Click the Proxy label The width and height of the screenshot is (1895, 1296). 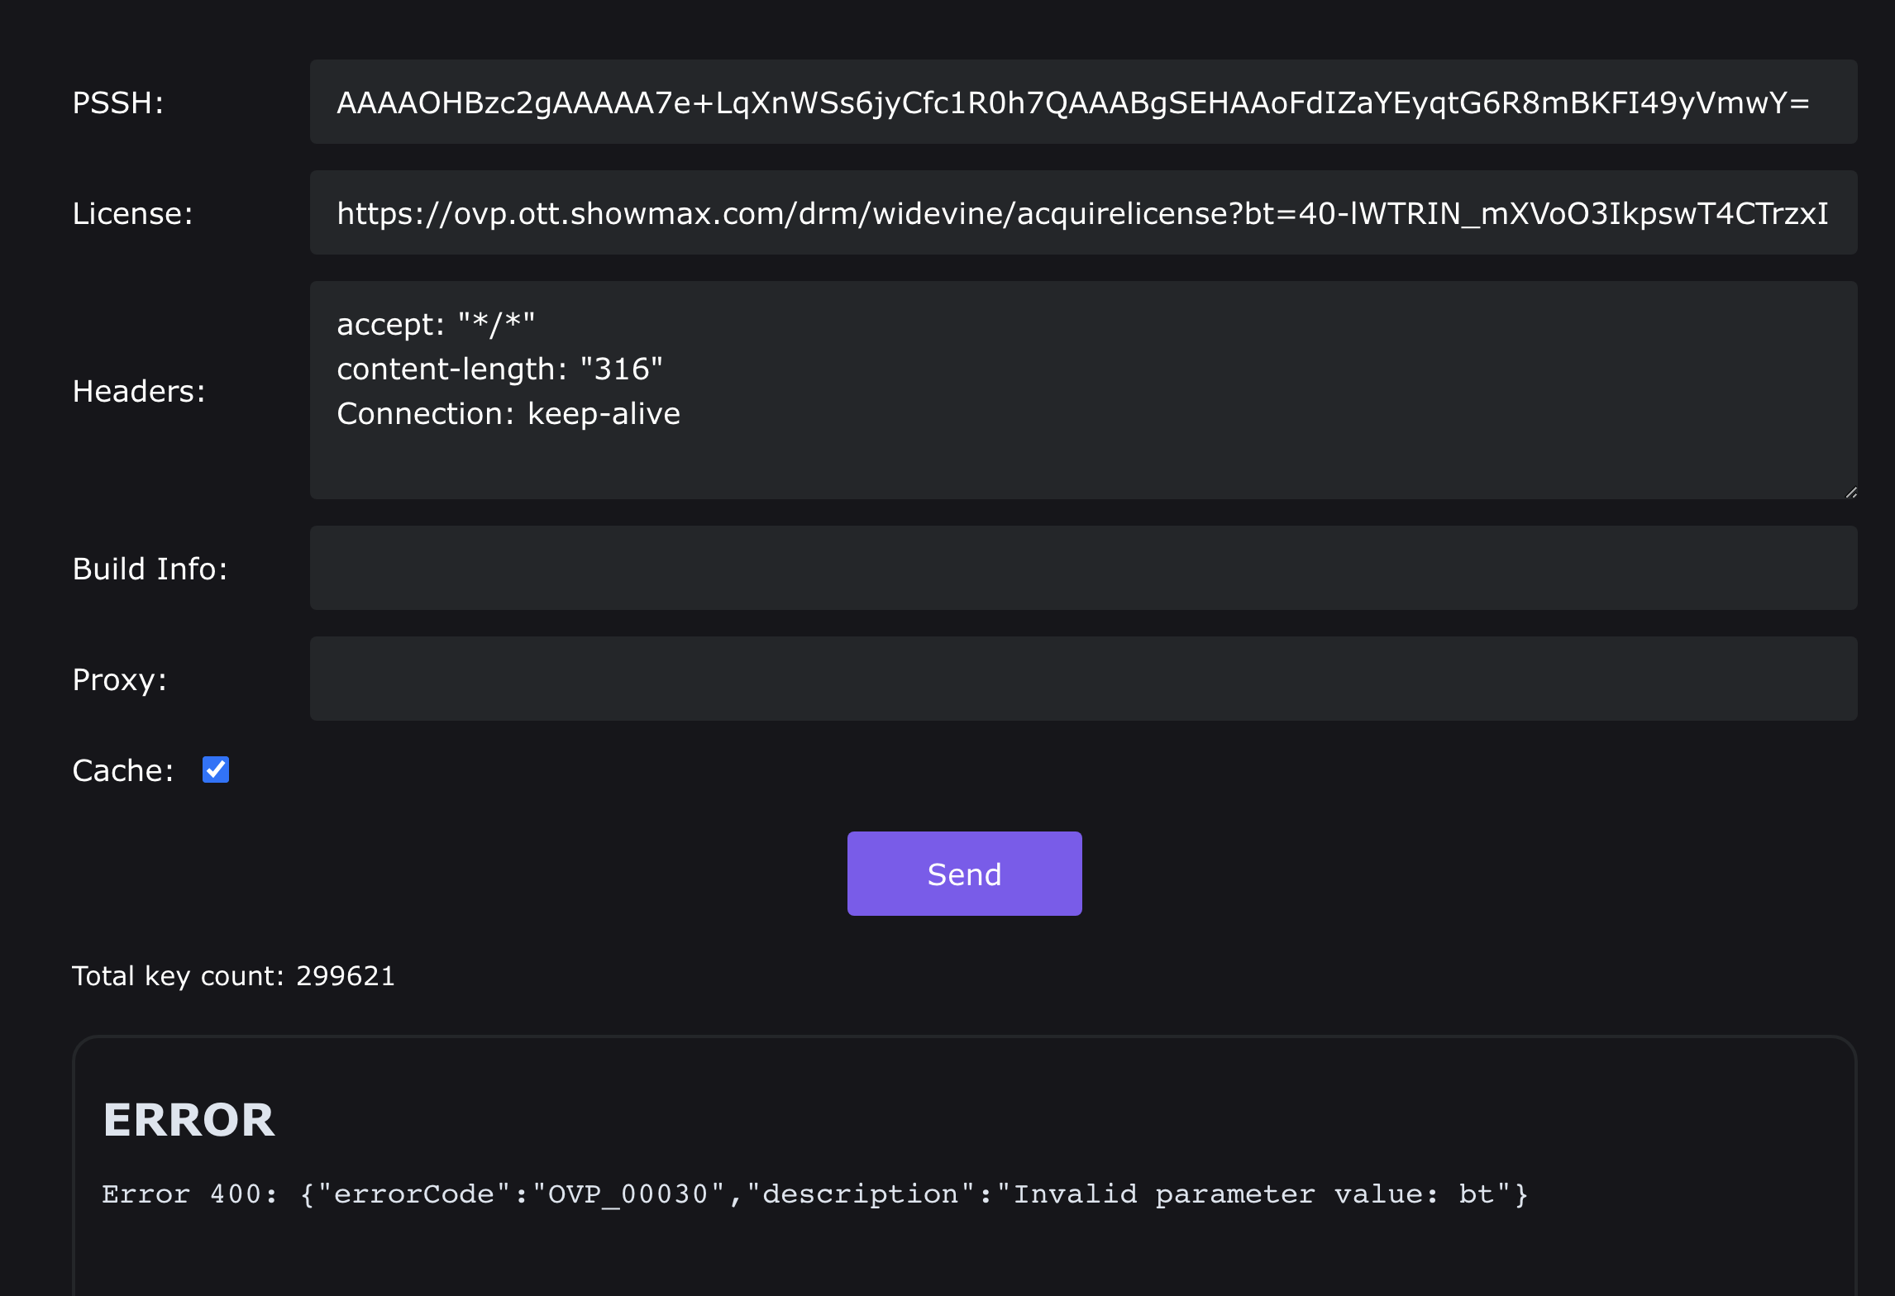click(120, 679)
